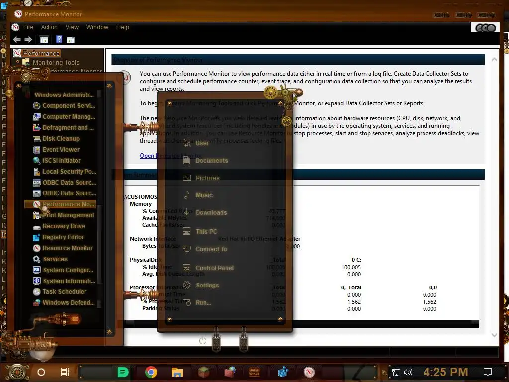Select Monitoring Tools in the console tree
The height and width of the screenshot is (382, 509).
(56, 62)
